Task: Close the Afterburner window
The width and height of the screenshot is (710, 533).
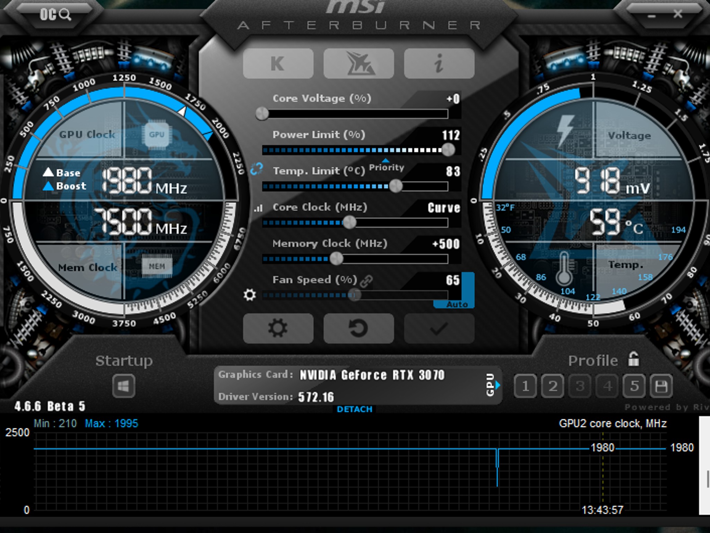Action: point(678,14)
